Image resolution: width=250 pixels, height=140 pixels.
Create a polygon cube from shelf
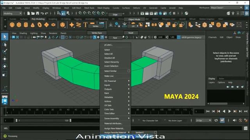tap(19, 25)
